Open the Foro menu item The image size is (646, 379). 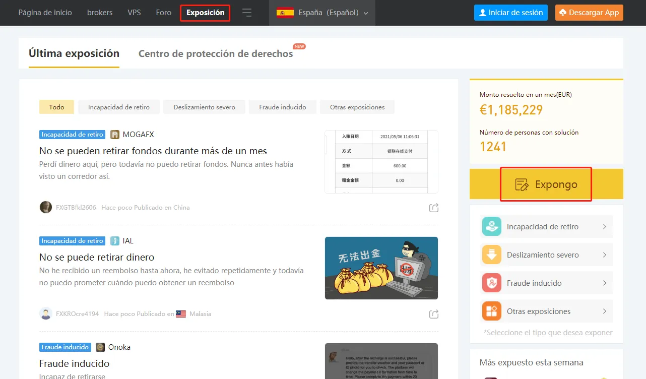[164, 13]
